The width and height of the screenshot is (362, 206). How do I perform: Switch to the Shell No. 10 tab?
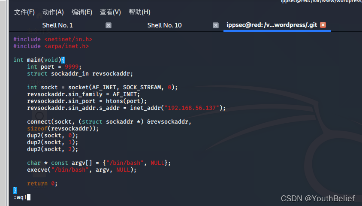tap(164, 25)
